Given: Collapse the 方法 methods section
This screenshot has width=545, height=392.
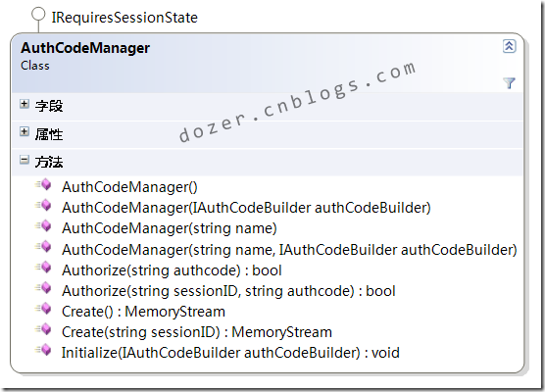Looking at the screenshot, I should 25,160.
